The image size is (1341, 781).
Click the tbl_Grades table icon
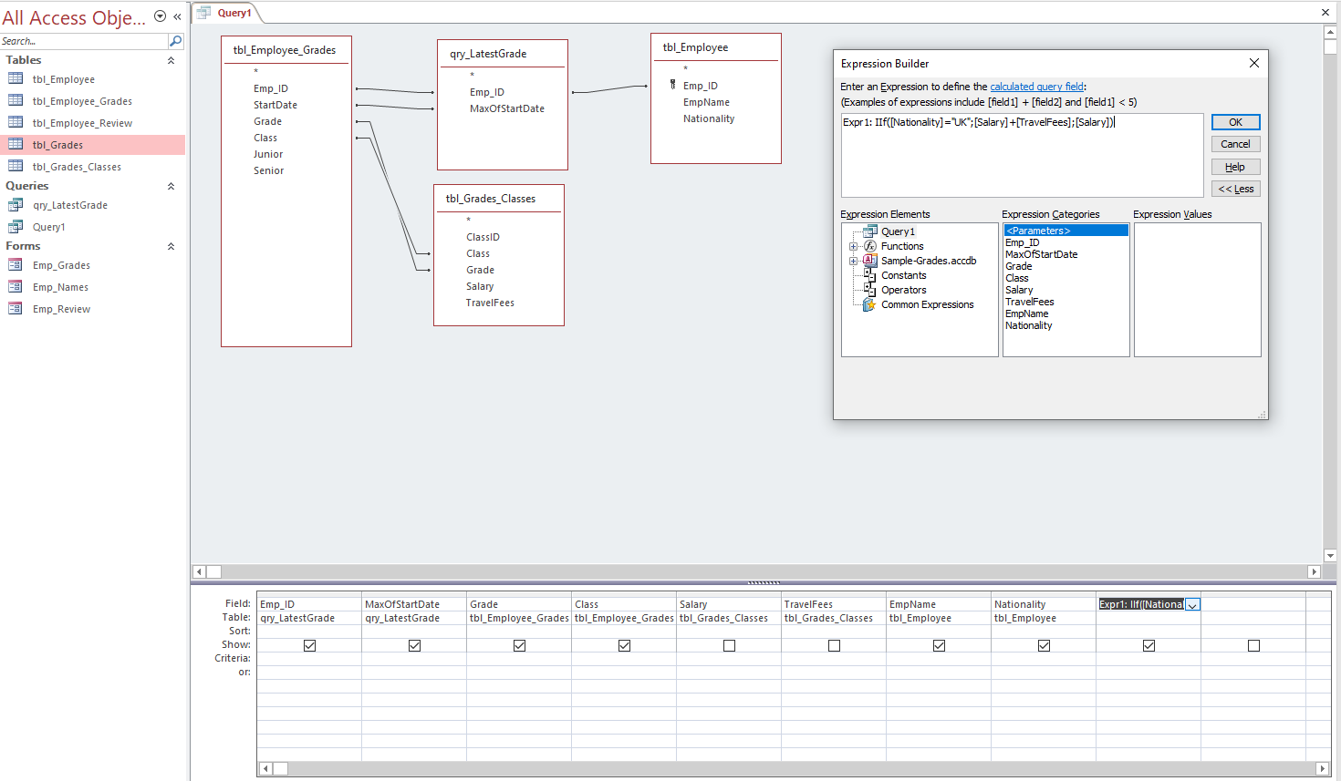tap(16, 144)
